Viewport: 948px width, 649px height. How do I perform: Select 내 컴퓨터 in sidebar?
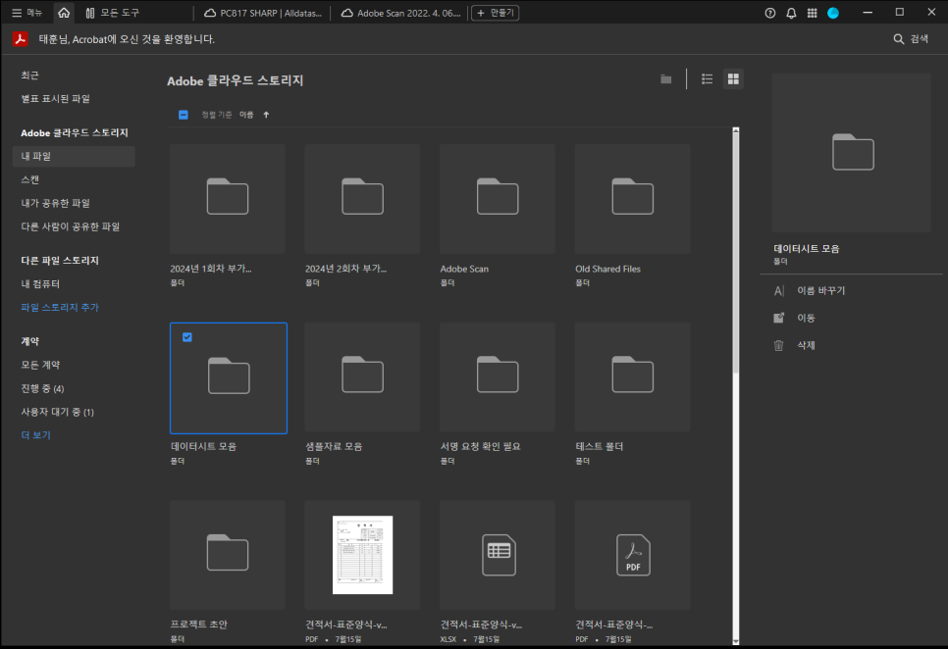(40, 284)
